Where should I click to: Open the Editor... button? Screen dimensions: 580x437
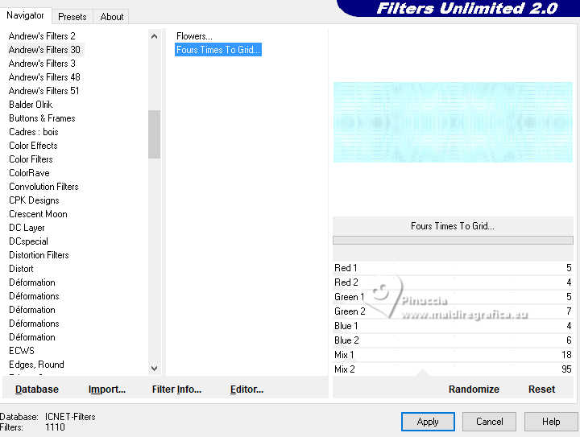pyautogui.click(x=246, y=390)
